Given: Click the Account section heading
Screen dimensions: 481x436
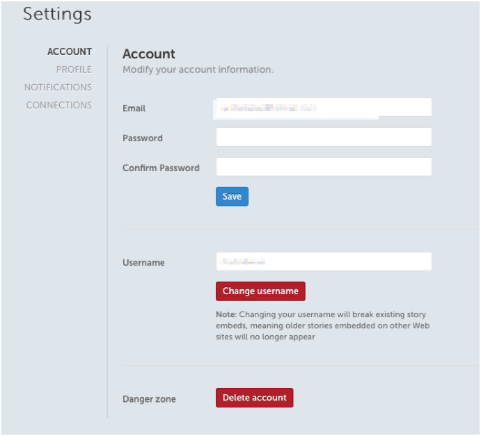Looking at the screenshot, I should (x=149, y=54).
